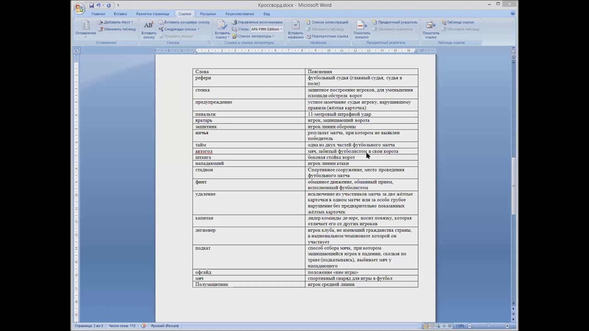Open the Рецензирование tab
Screen dimensions: 589x331
(x=240, y=14)
